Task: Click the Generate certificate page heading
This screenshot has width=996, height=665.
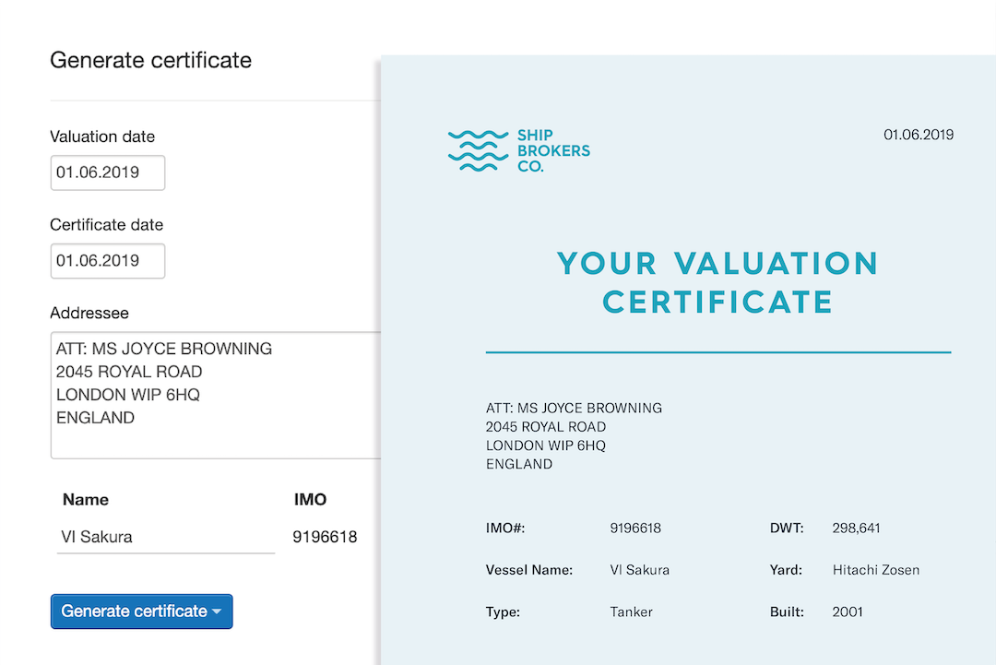Action: tap(150, 60)
